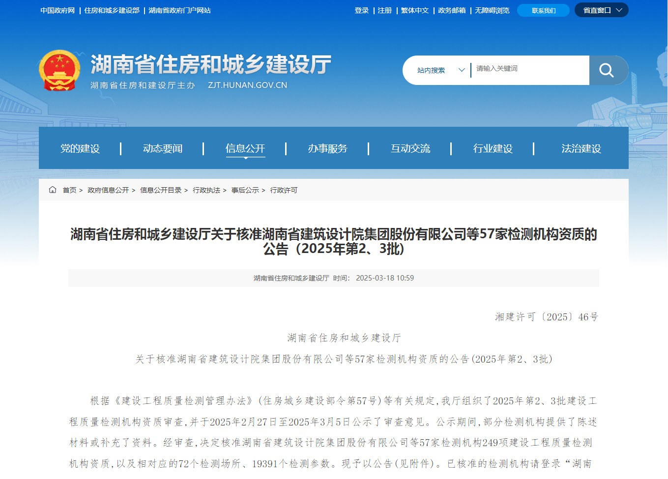Open the 政务邮箱 link

pos(452,10)
